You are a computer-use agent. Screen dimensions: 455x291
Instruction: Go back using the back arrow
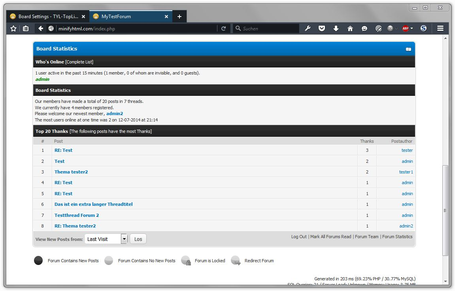[x=41, y=28]
